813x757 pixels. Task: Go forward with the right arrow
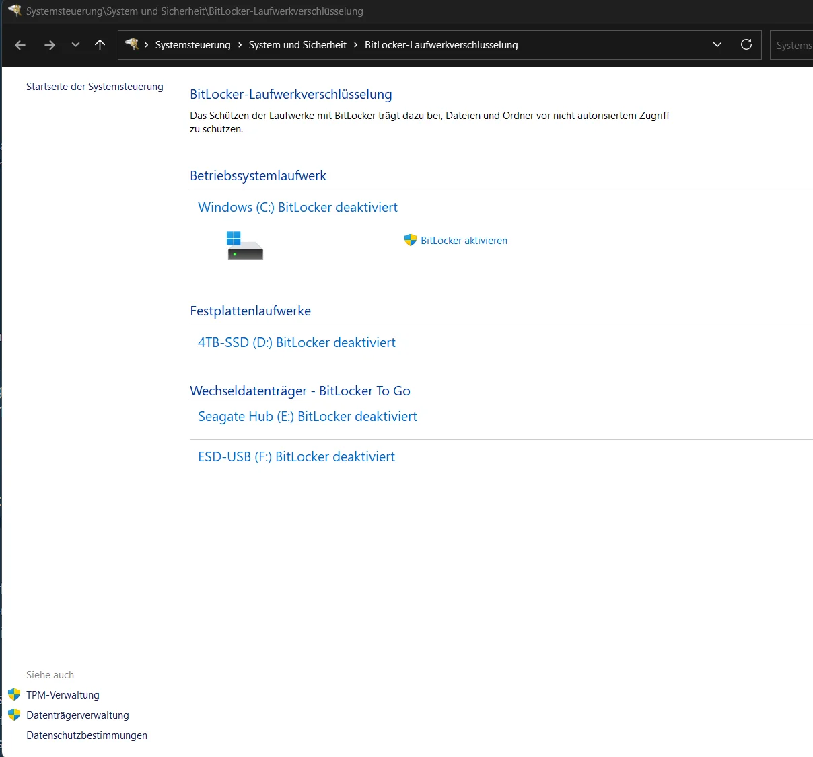click(x=50, y=45)
